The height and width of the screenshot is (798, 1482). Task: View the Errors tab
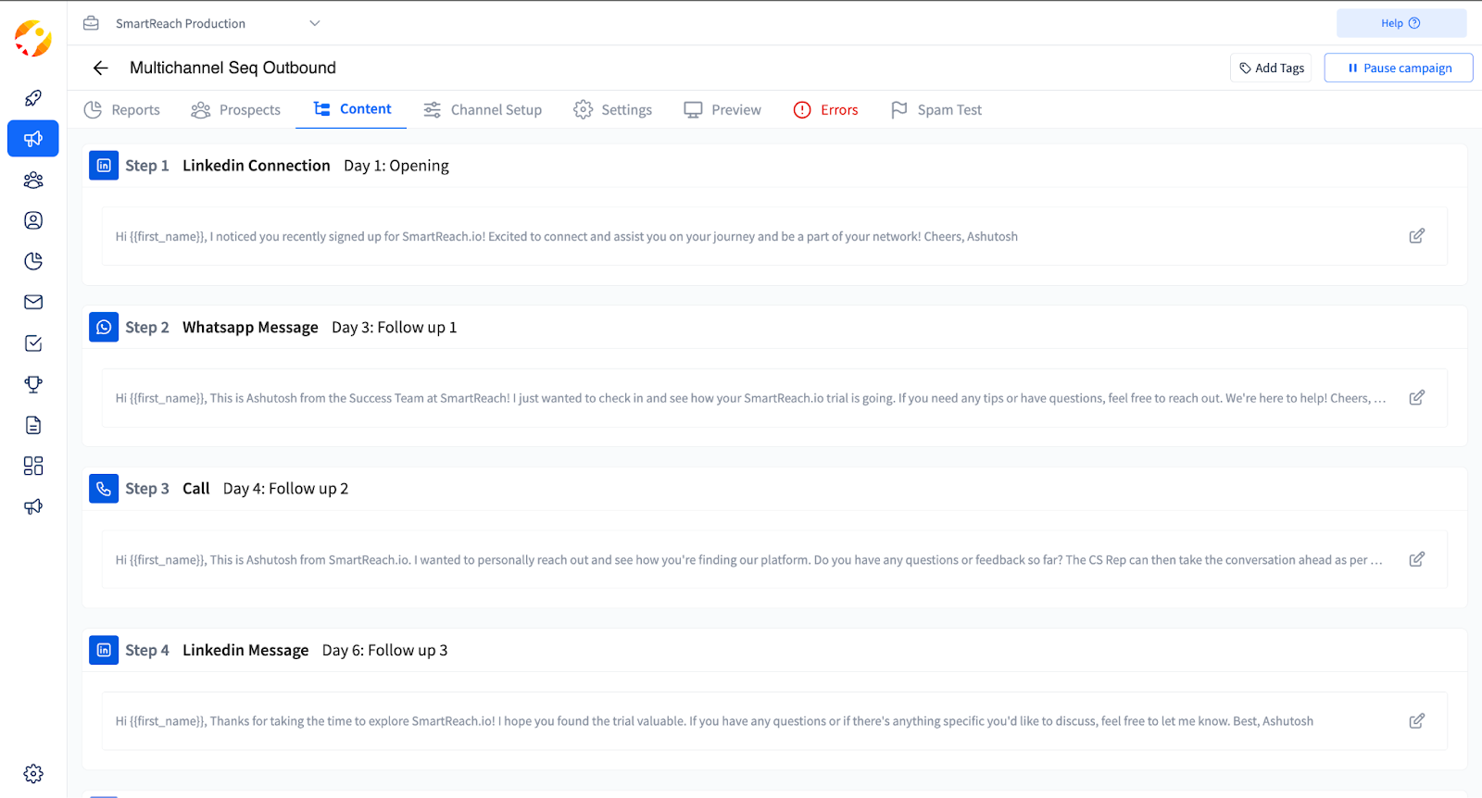pyautogui.click(x=826, y=109)
